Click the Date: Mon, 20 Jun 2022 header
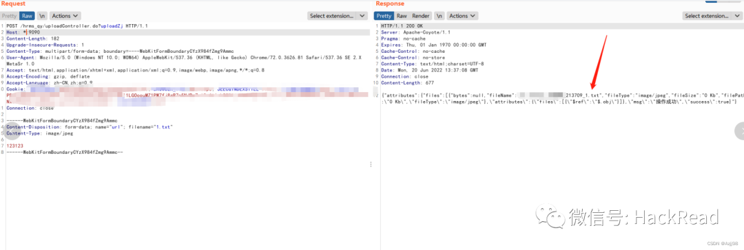Viewport: 744px width, 250px height. (x=429, y=70)
